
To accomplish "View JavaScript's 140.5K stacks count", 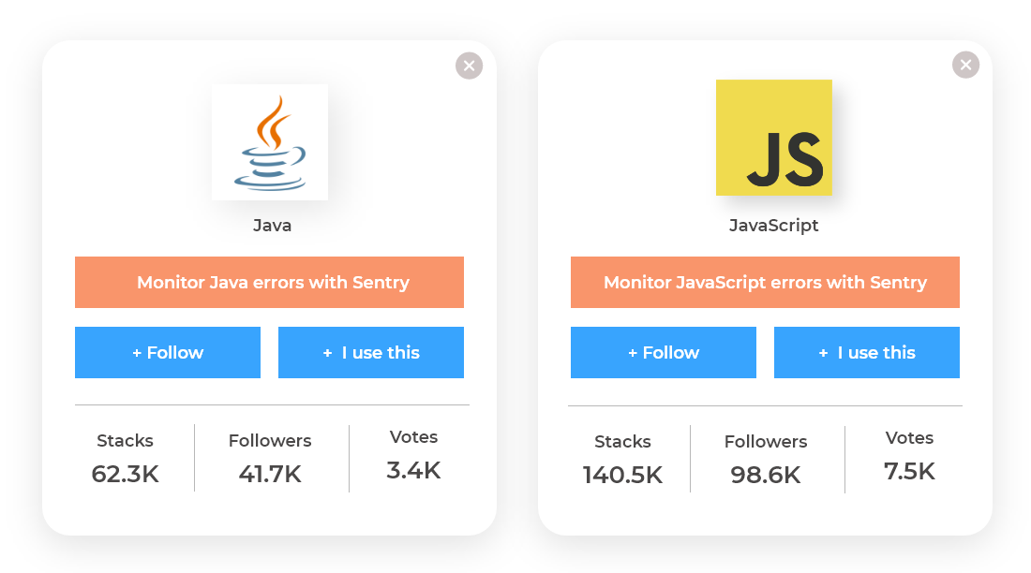I will (x=622, y=475).
